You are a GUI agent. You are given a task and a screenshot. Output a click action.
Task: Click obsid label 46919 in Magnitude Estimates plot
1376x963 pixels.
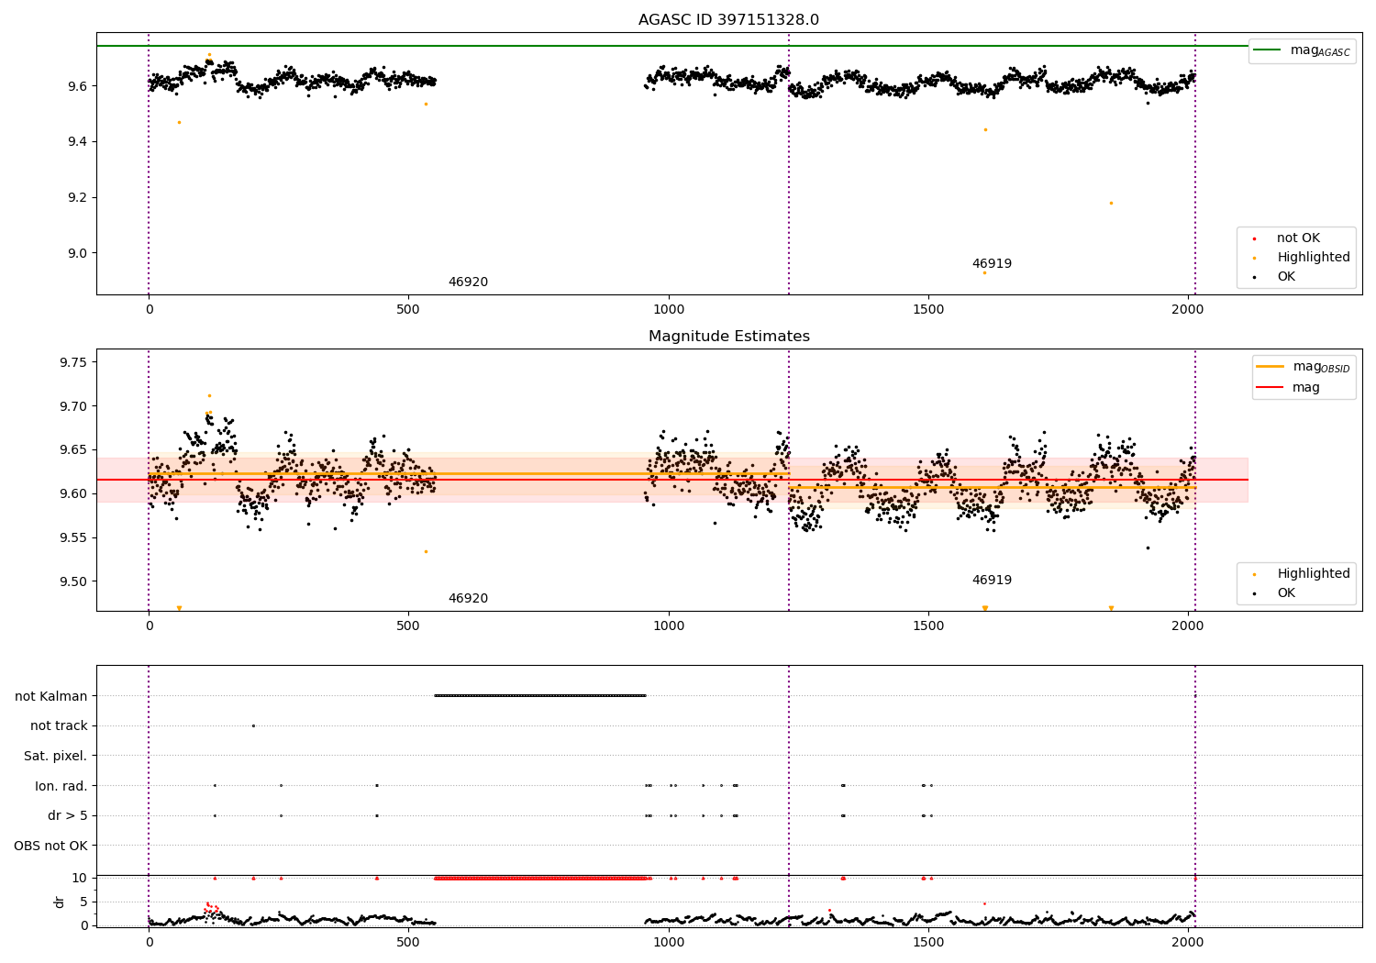click(992, 581)
